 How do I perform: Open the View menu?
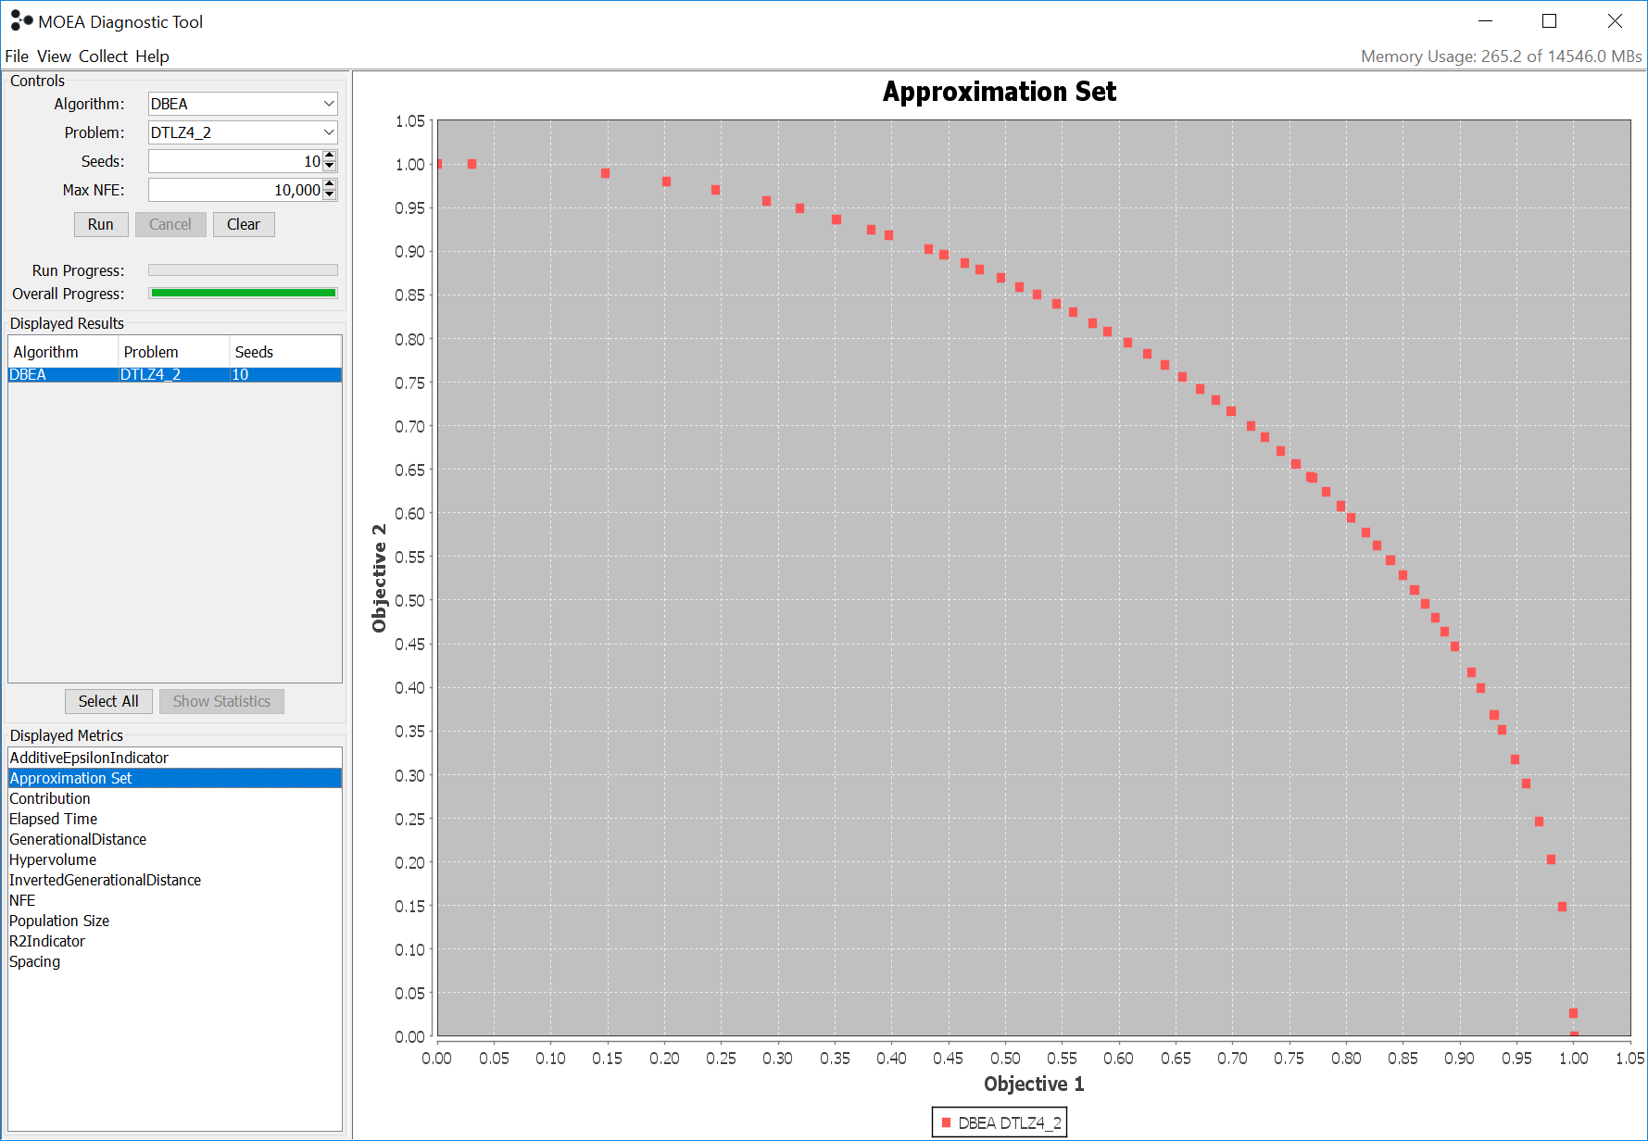[53, 56]
